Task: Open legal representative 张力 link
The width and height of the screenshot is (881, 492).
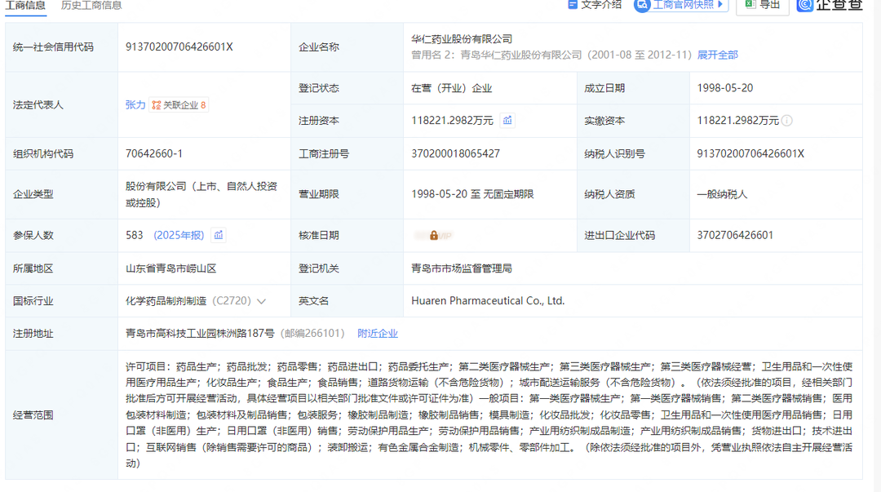Action: tap(135, 105)
